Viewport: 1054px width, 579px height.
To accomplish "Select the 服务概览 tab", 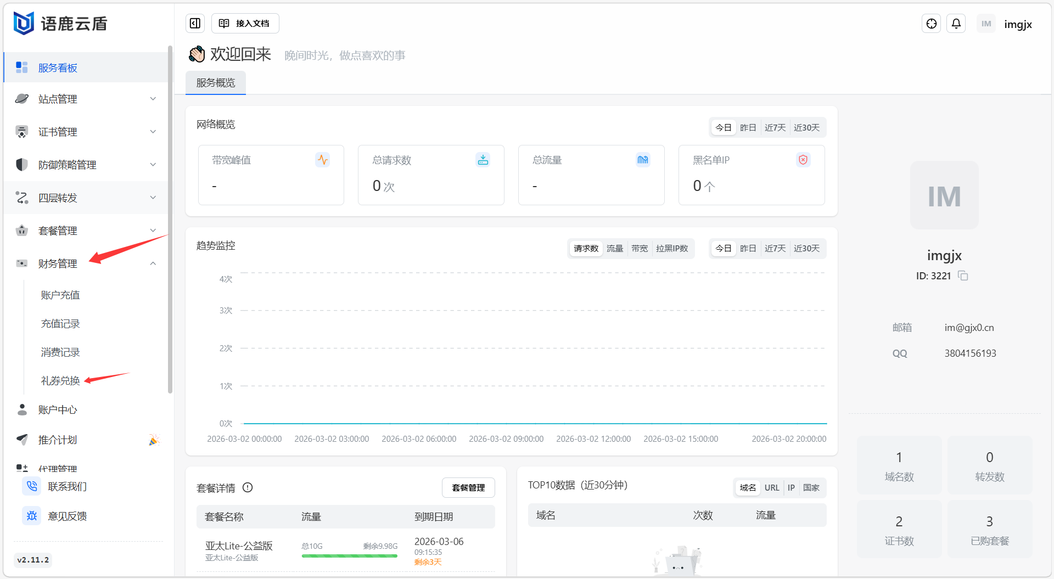I will (x=215, y=83).
